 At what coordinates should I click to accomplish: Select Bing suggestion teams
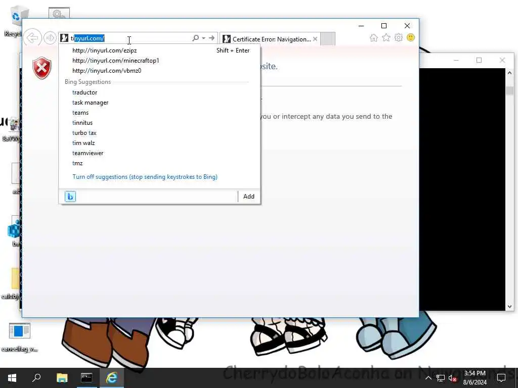159,113
